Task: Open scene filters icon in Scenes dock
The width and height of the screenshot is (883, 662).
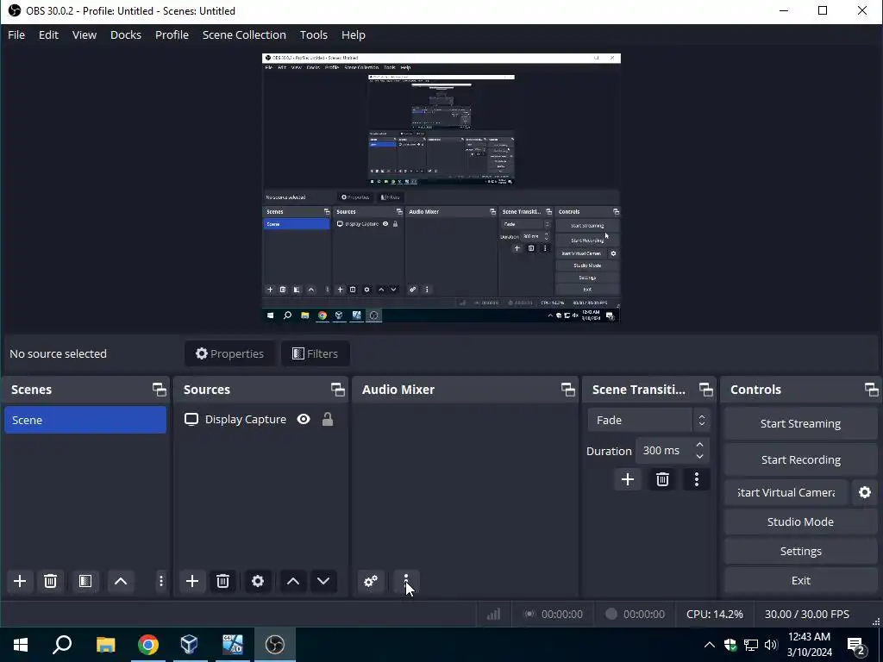Action: (x=85, y=581)
